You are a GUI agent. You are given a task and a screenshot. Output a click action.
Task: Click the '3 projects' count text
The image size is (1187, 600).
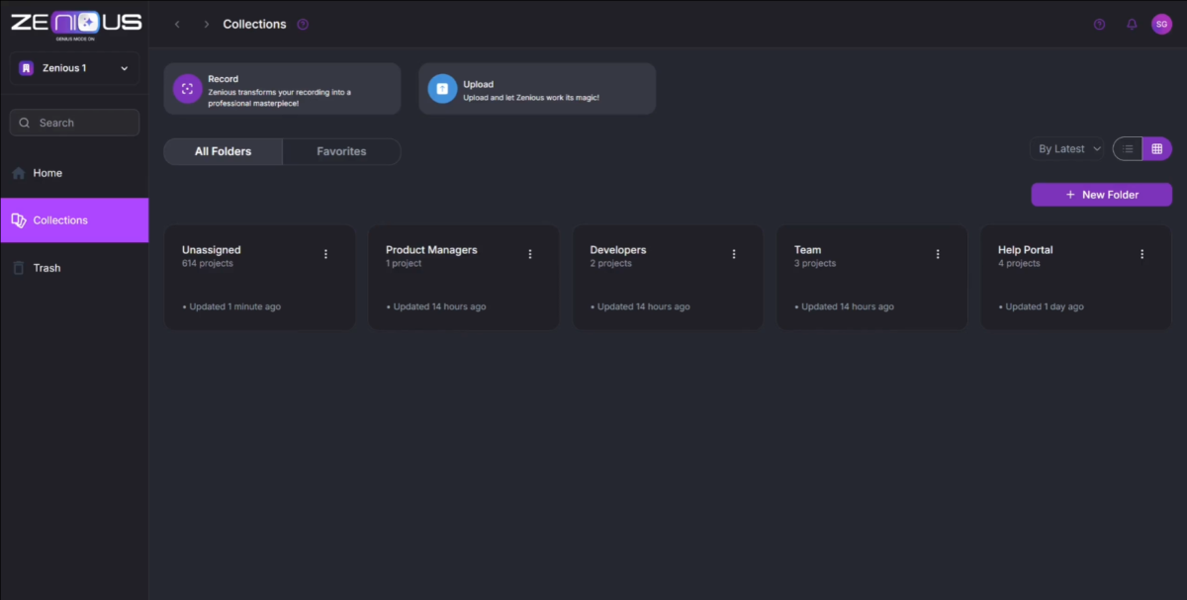[x=815, y=264]
